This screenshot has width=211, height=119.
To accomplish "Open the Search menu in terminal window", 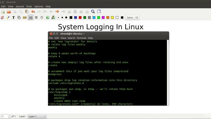I will coord(71,38).
